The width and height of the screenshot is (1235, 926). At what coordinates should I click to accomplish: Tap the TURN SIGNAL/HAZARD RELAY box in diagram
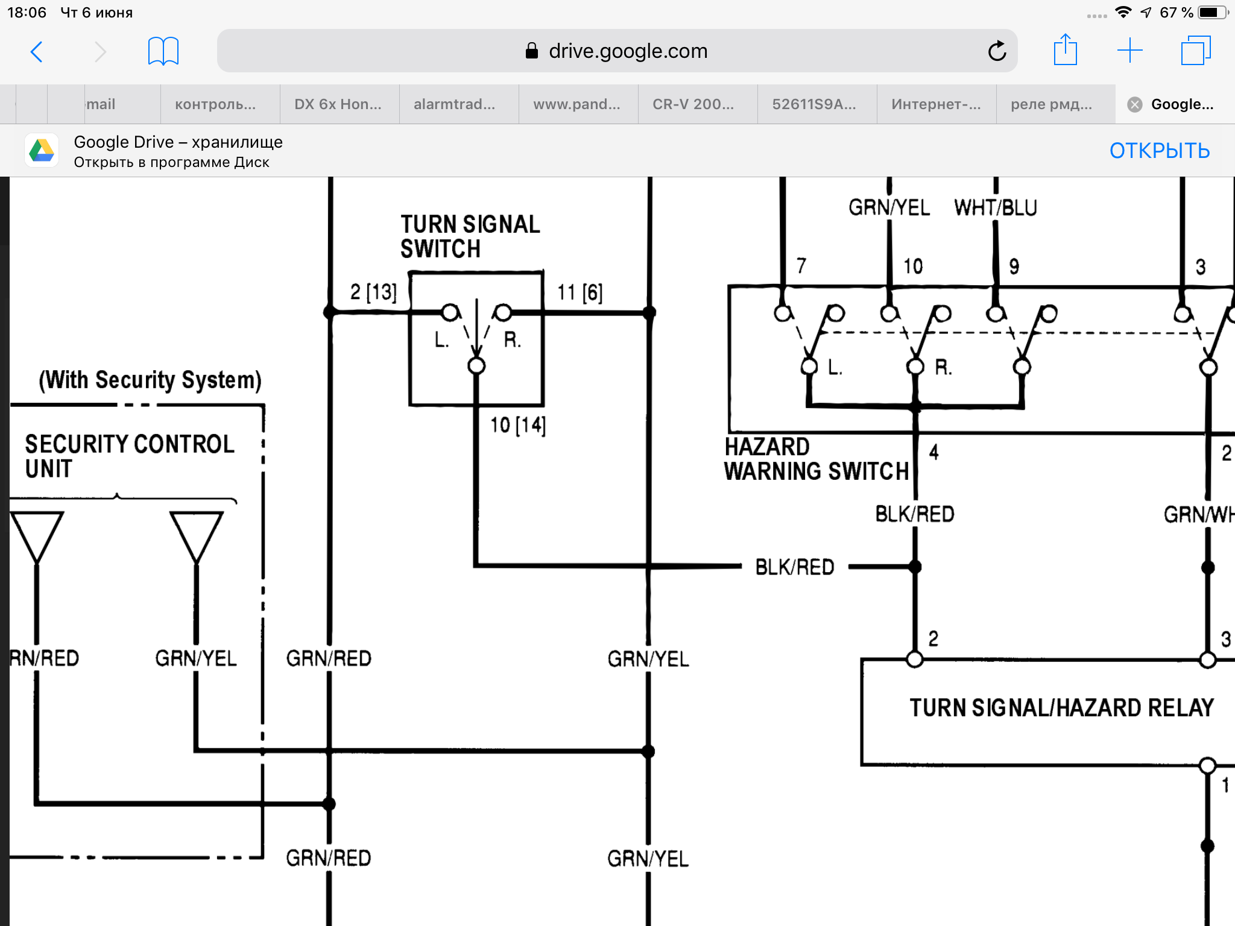click(1060, 708)
